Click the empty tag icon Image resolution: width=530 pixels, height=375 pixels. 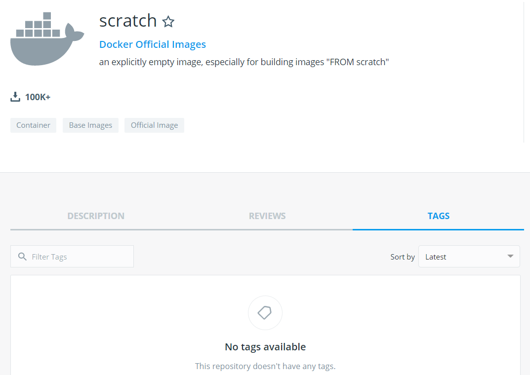(x=265, y=312)
